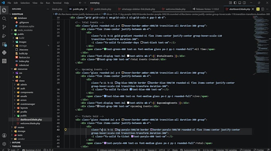Open the Extensions view

(4, 44)
